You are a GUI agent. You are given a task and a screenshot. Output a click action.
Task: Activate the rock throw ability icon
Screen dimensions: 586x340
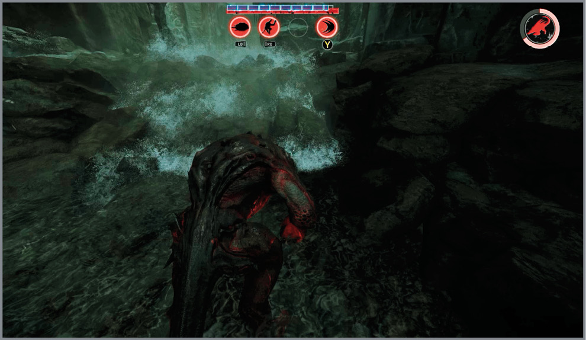click(x=240, y=27)
